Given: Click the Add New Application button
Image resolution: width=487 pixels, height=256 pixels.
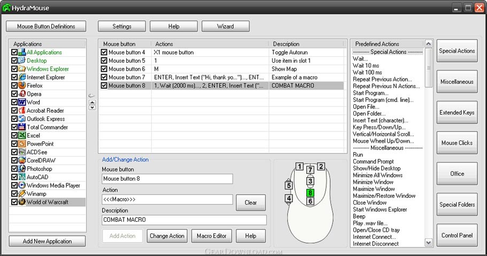Looking at the screenshot, I should click(47, 241).
